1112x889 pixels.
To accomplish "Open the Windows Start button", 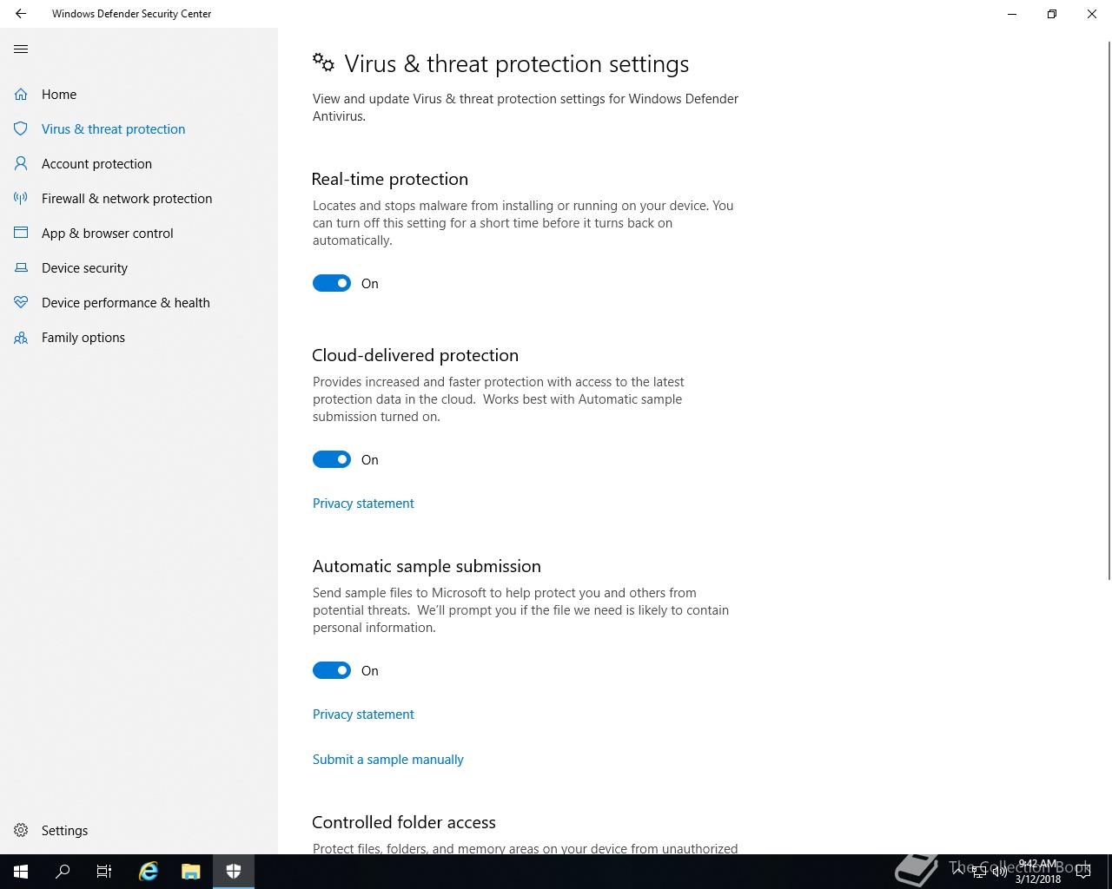I will pos(21,871).
